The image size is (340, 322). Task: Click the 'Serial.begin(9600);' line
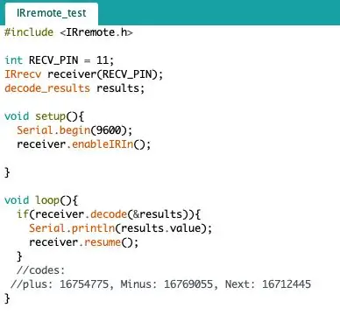click(x=74, y=130)
